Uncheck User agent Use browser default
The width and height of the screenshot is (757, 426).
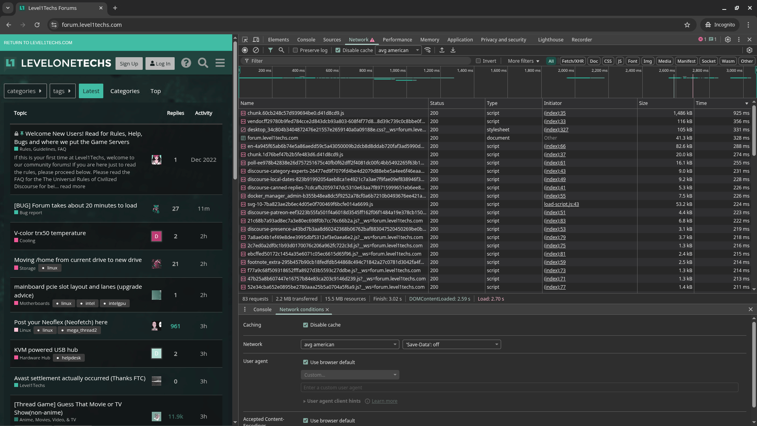tap(306, 362)
